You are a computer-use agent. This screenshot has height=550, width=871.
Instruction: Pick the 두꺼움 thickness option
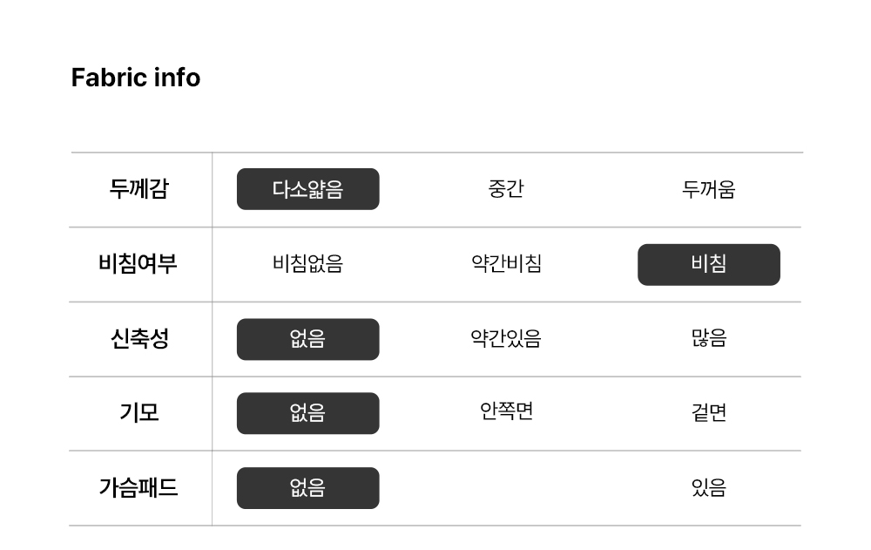pos(708,189)
